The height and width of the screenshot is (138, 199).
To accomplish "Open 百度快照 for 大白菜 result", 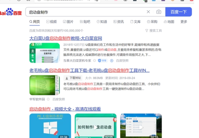I will [x=122, y=61].
